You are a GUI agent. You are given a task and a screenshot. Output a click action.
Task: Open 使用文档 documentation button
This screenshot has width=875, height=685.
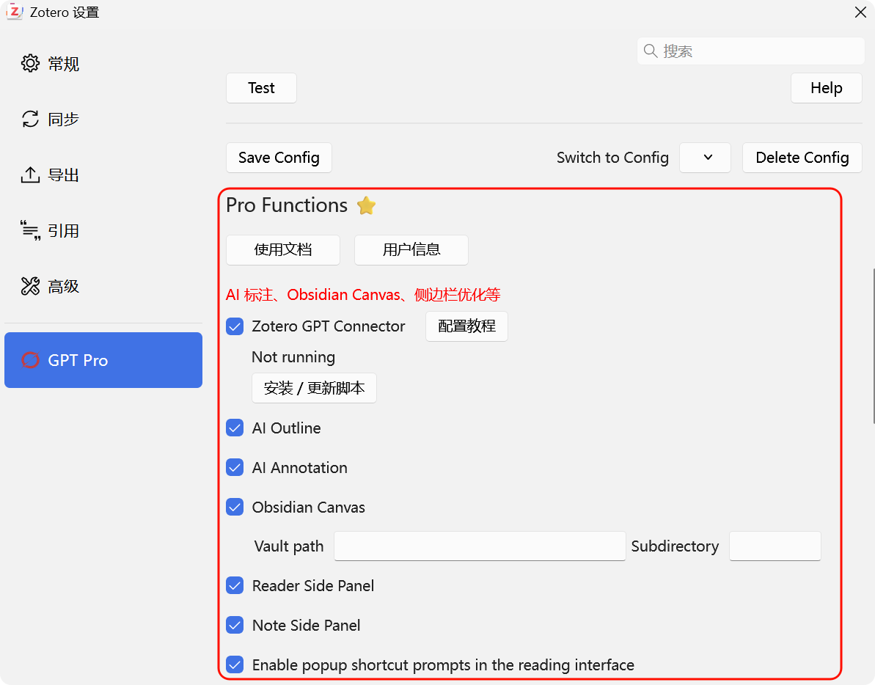[283, 250]
